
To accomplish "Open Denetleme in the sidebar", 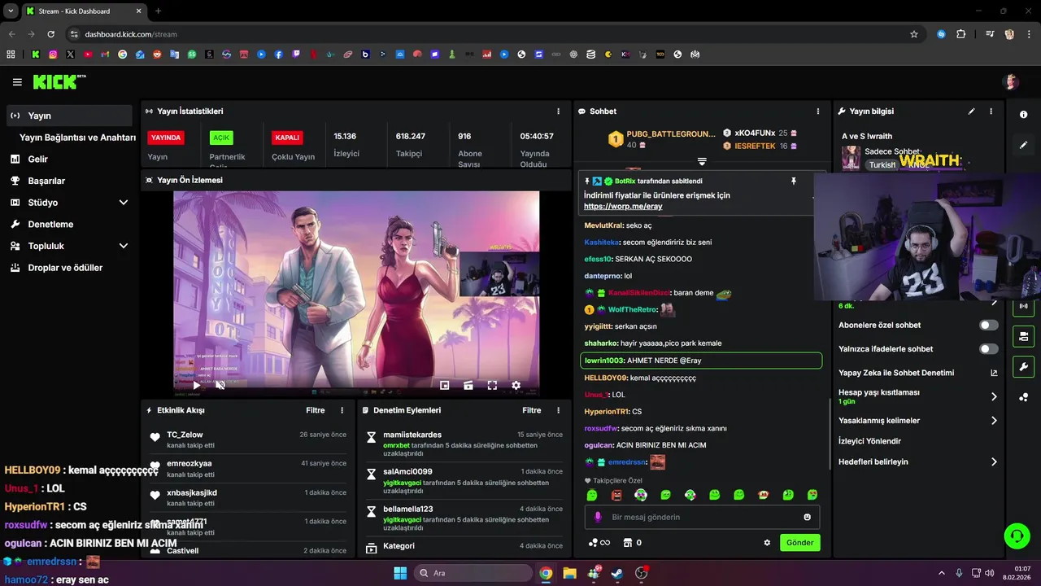I will click(x=68, y=224).
